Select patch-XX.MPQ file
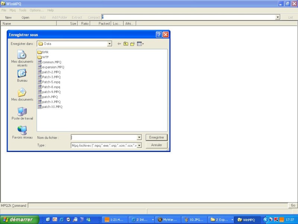Image resolution: width=298 pixels, height=224 pixels. (x=50, y=107)
